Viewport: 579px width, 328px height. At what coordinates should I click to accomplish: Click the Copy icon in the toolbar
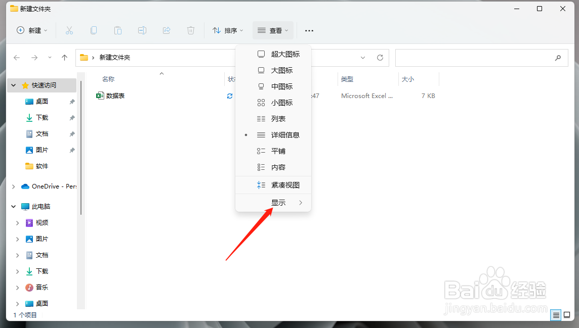point(94,30)
